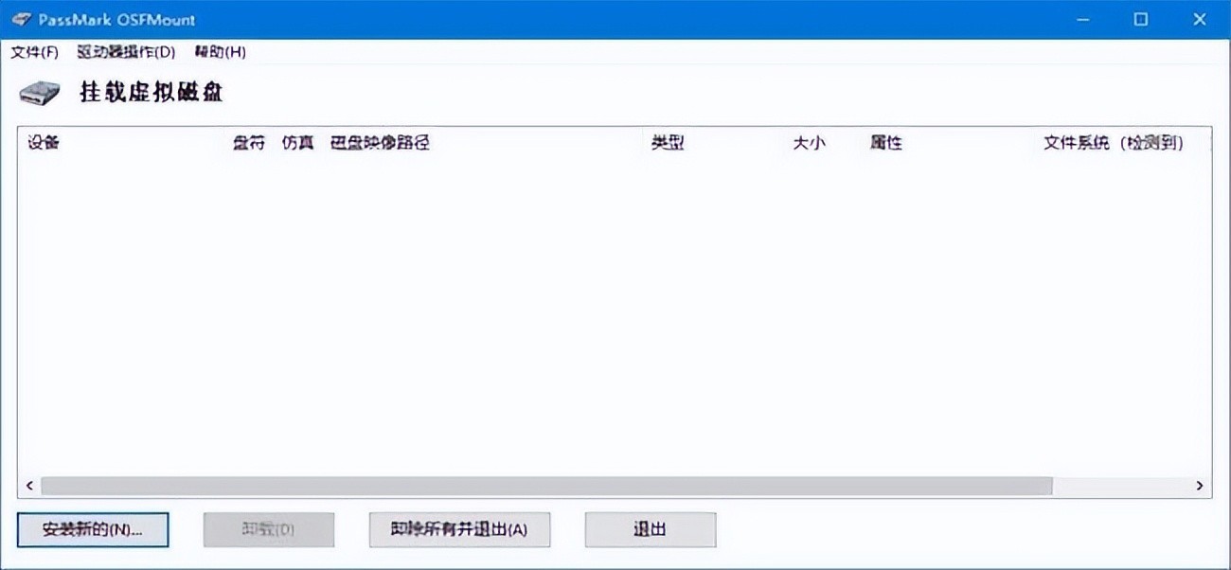Sort by the 磁盘映像路径 column header
This screenshot has width=1231, height=570.
(381, 143)
